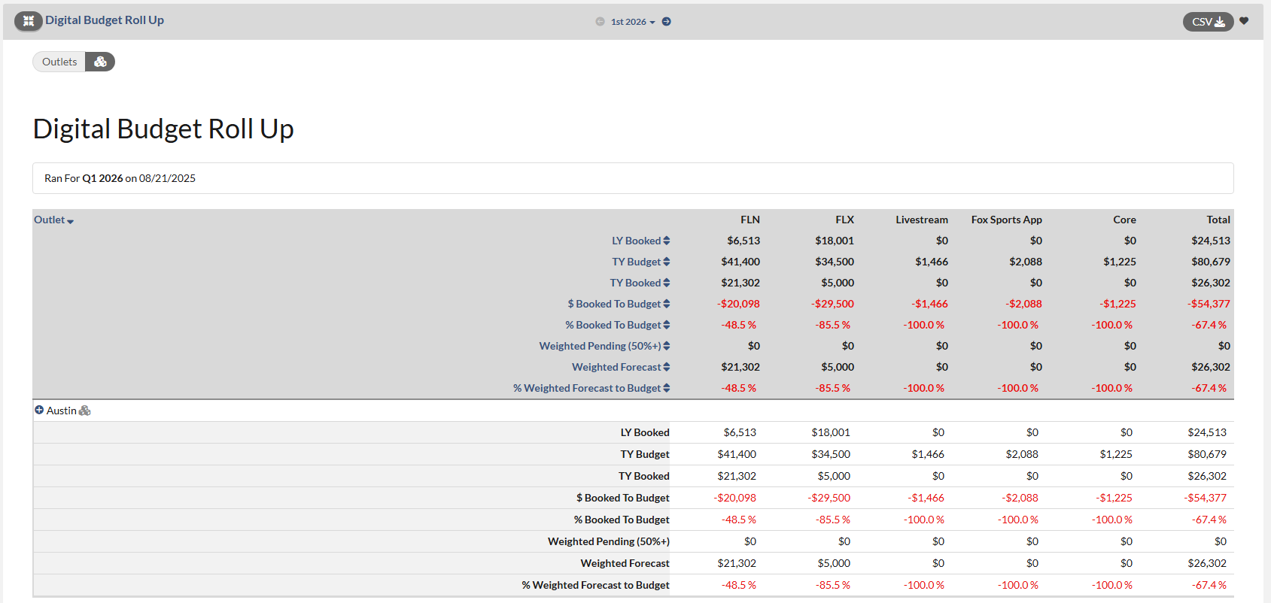Click the Total column header
Viewport: 1271px width, 603px height.
pos(1218,220)
